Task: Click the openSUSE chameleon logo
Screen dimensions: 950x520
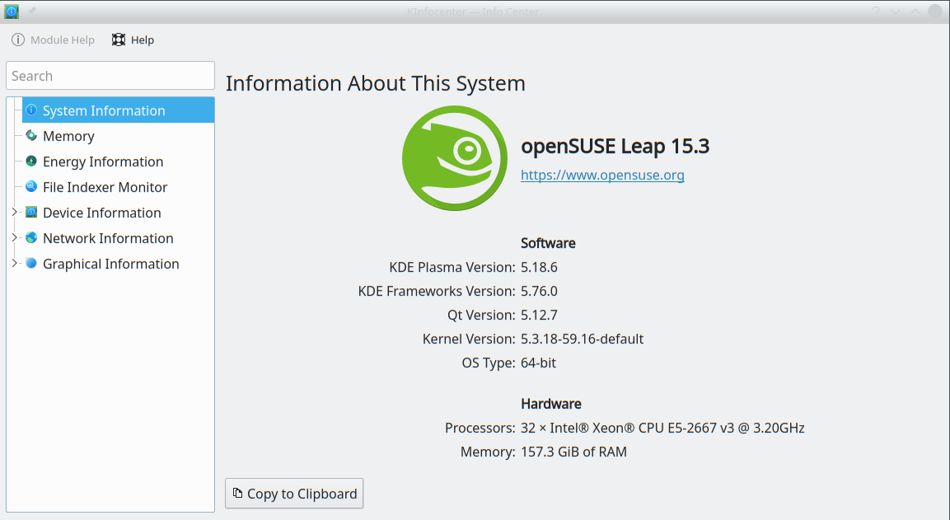Action: tap(454, 159)
